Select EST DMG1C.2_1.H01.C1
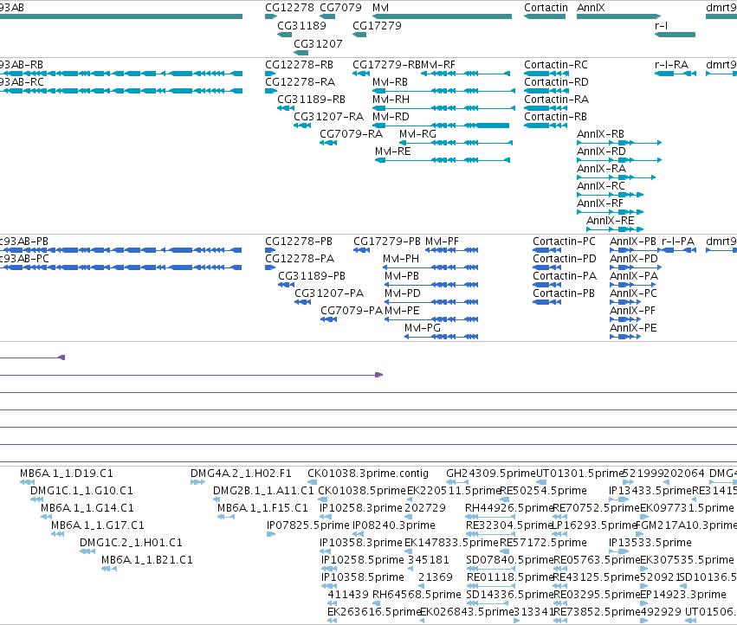This screenshot has height=625, width=737. click(x=131, y=543)
